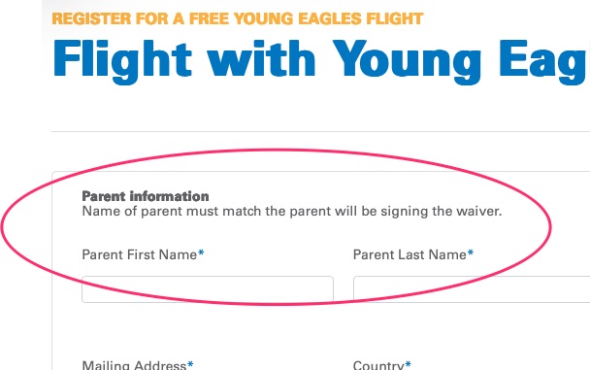Click the Parent Last Name label
The image size is (590, 370).
[x=410, y=254]
